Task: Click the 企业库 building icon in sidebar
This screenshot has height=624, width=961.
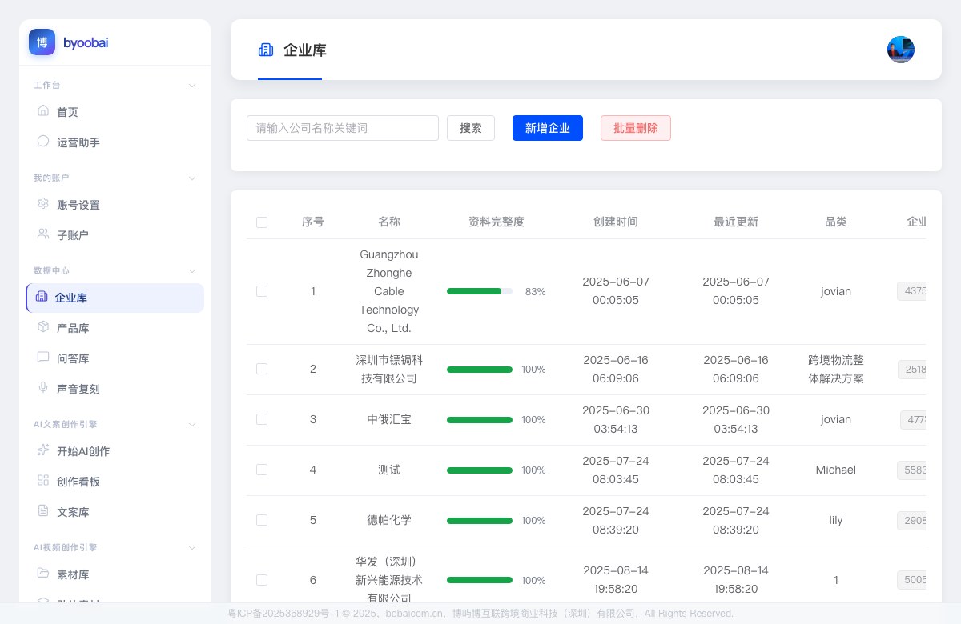Action: point(42,297)
